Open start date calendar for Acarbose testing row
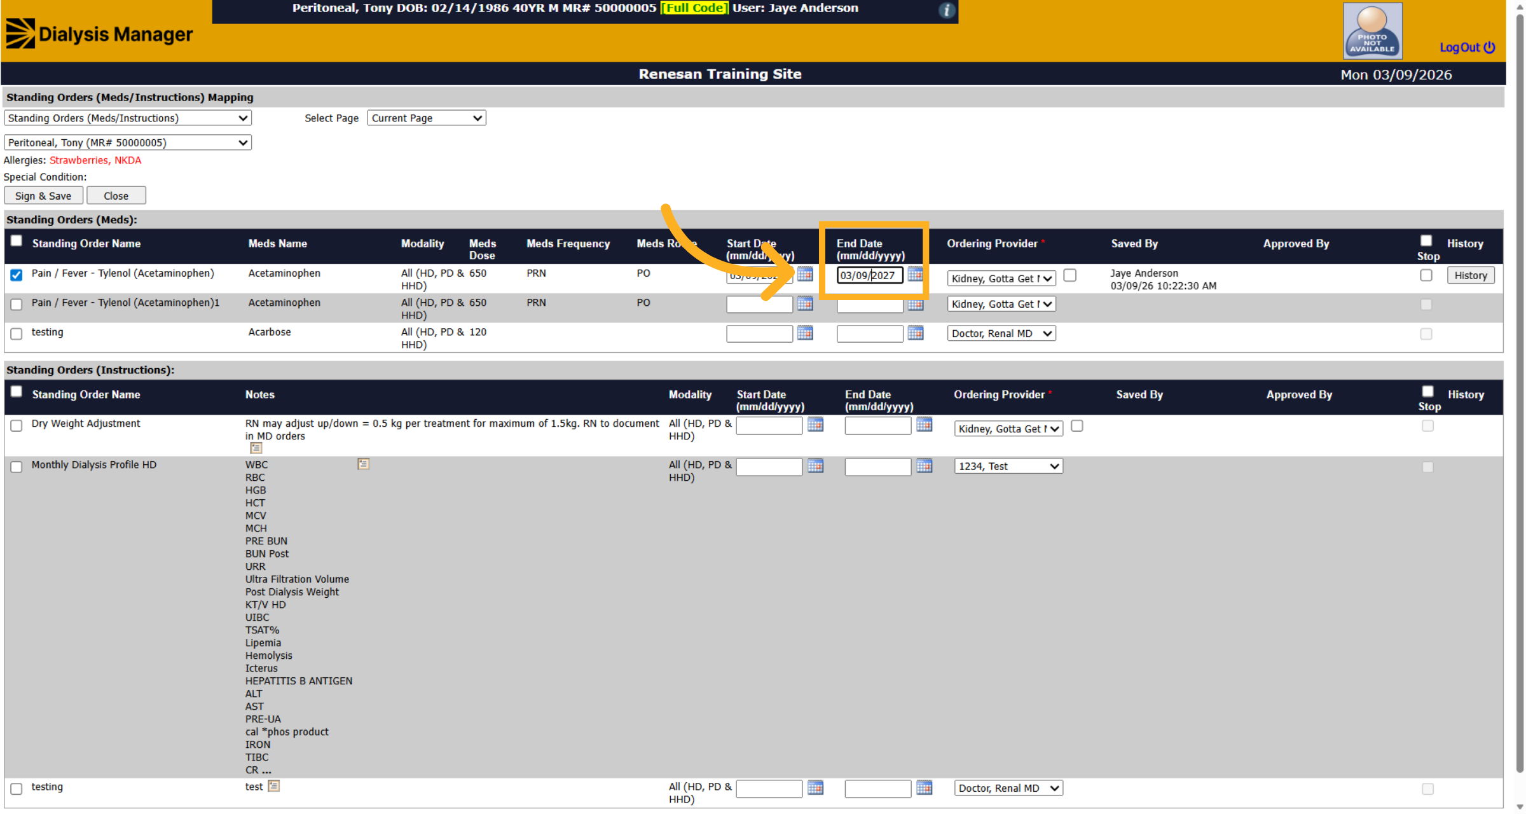Screen dimensions: 1526x814 tap(805, 333)
